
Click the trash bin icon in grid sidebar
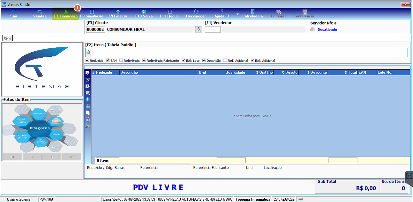click(x=88, y=80)
